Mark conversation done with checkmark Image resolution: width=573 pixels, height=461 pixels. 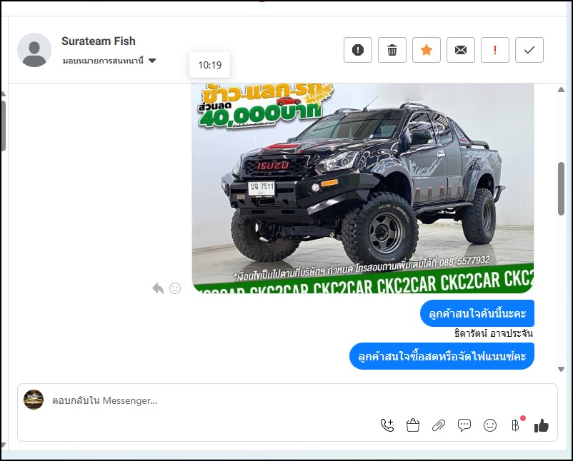coord(529,50)
